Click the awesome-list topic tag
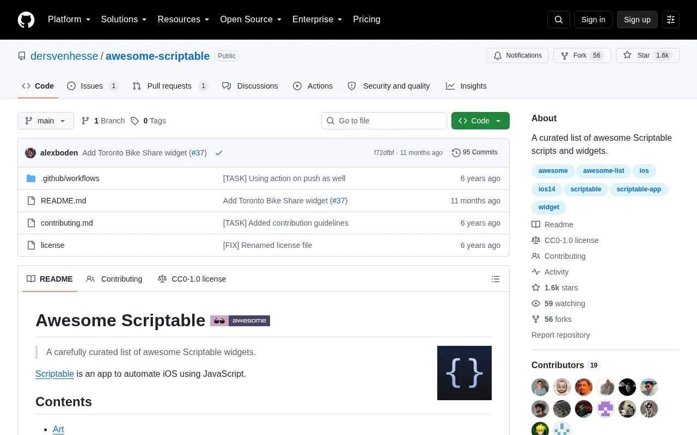697x435 pixels. [x=604, y=171]
